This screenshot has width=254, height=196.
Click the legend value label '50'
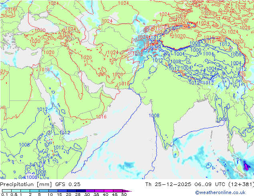[x=124, y=194]
